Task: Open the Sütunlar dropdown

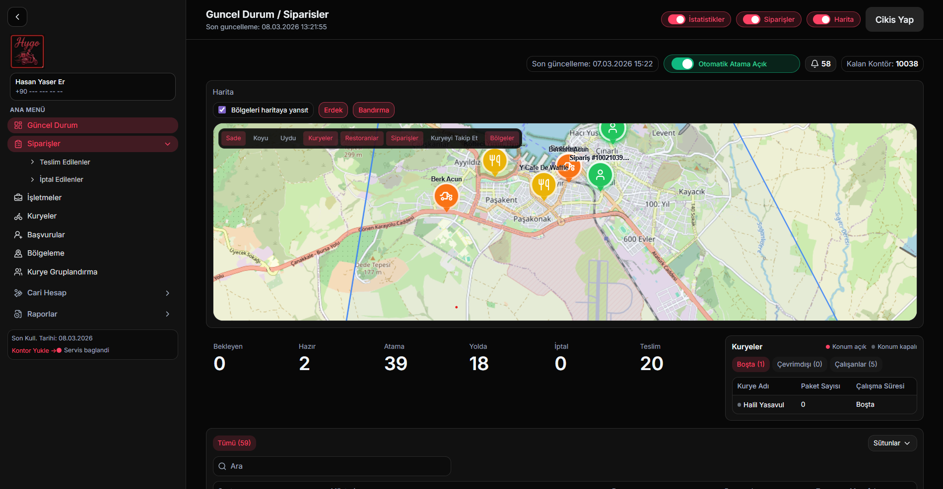Action: point(892,443)
